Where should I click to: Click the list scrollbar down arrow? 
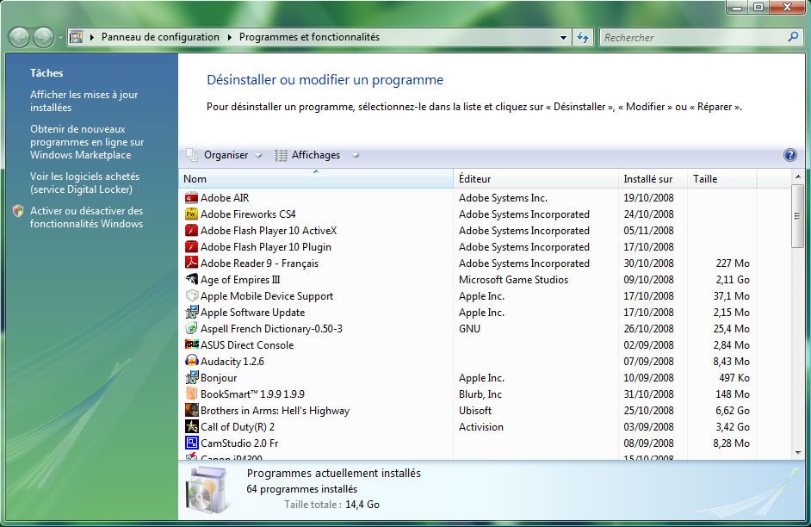click(x=797, y=453)
